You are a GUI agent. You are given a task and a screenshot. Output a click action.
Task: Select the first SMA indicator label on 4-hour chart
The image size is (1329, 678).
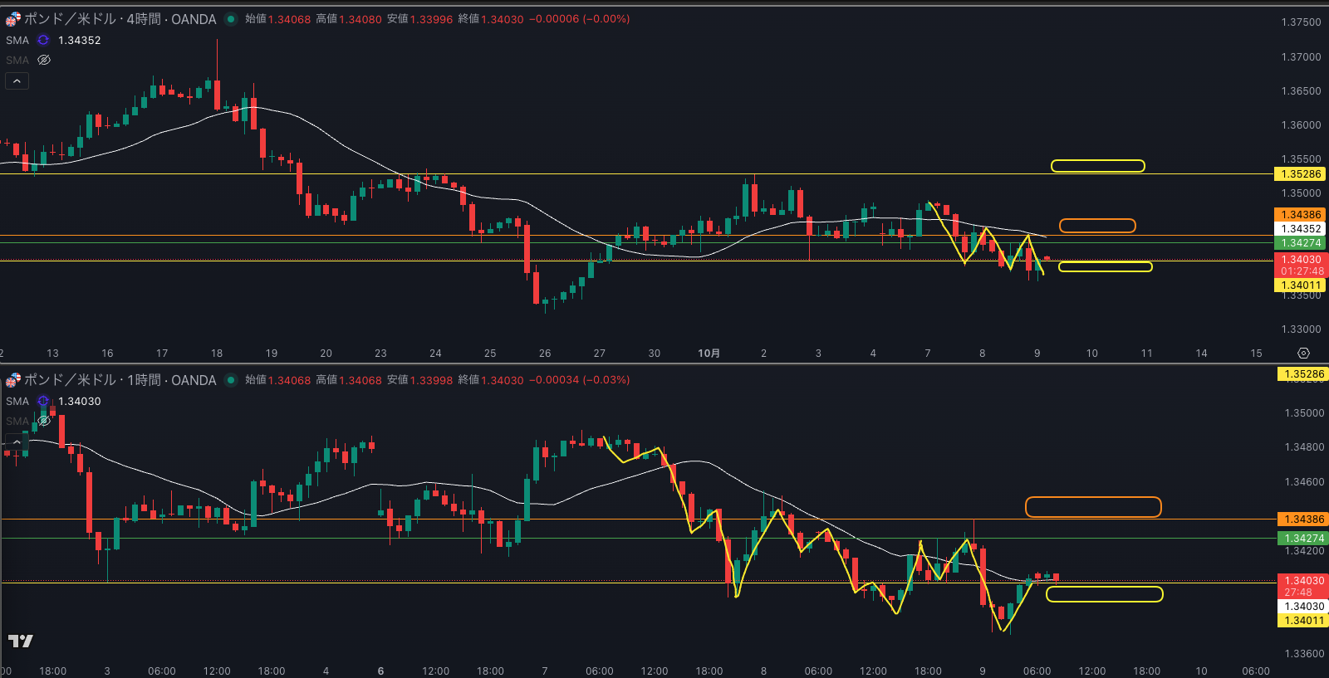click(x=17, y=40)
